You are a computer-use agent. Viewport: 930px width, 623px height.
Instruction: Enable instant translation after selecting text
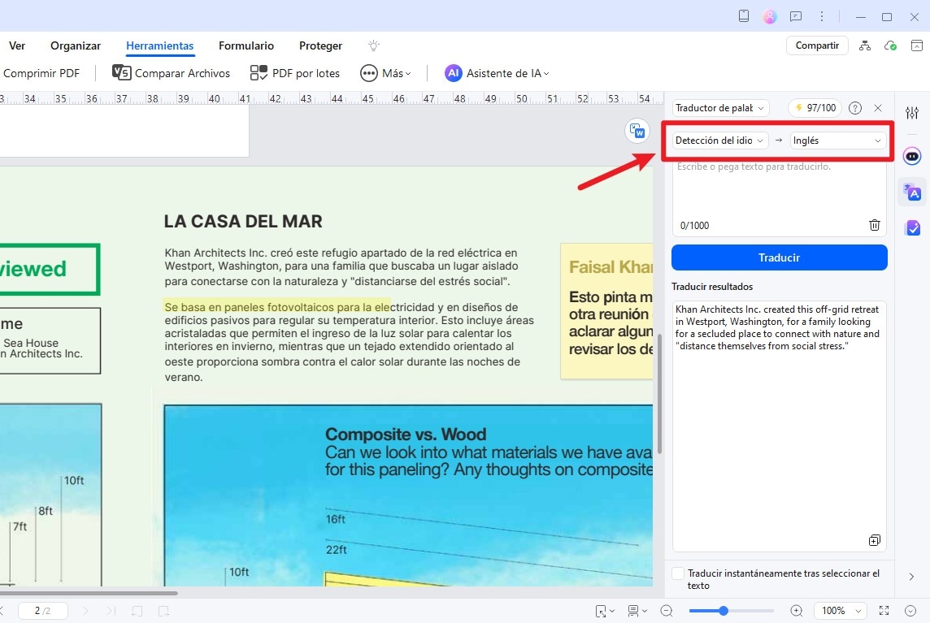click(678, 573)
